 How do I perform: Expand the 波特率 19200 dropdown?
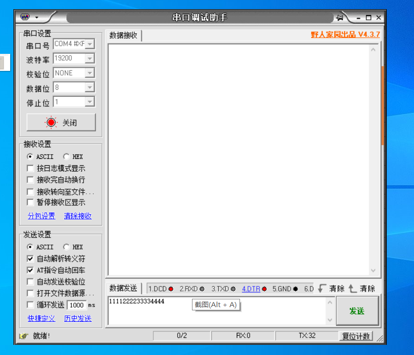pyautogui.click(x=90, y=58)
